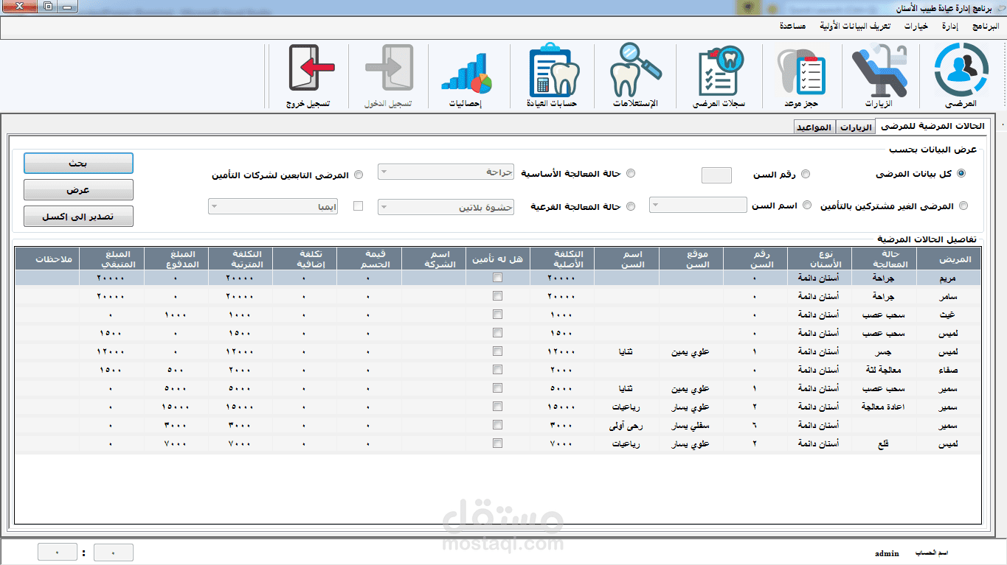Open the تعريف البيانات الأولية menu
Screen dimensions: 1007x565
tap(855, 26)
